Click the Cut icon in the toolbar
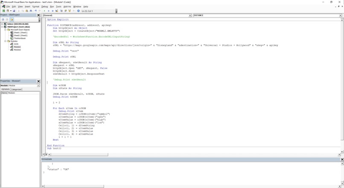 point(19,11)
